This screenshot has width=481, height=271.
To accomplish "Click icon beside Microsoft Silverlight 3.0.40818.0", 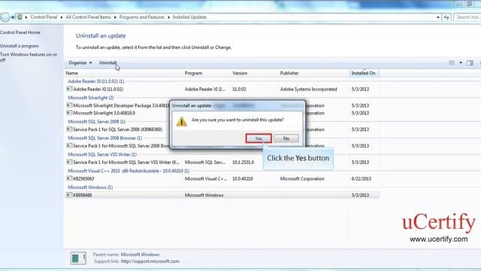I will (69, 113).
